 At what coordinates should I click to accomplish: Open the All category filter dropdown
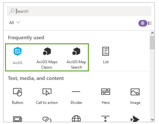click(15, 23)
